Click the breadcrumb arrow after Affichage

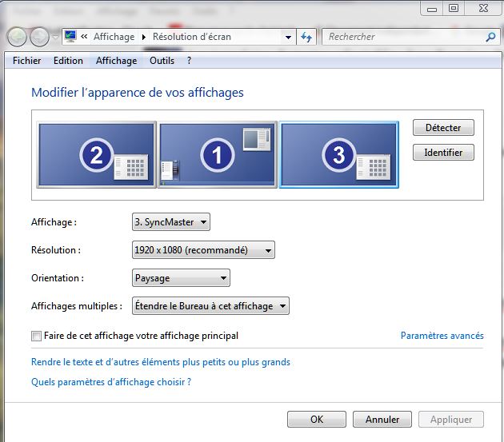point(144,38)
